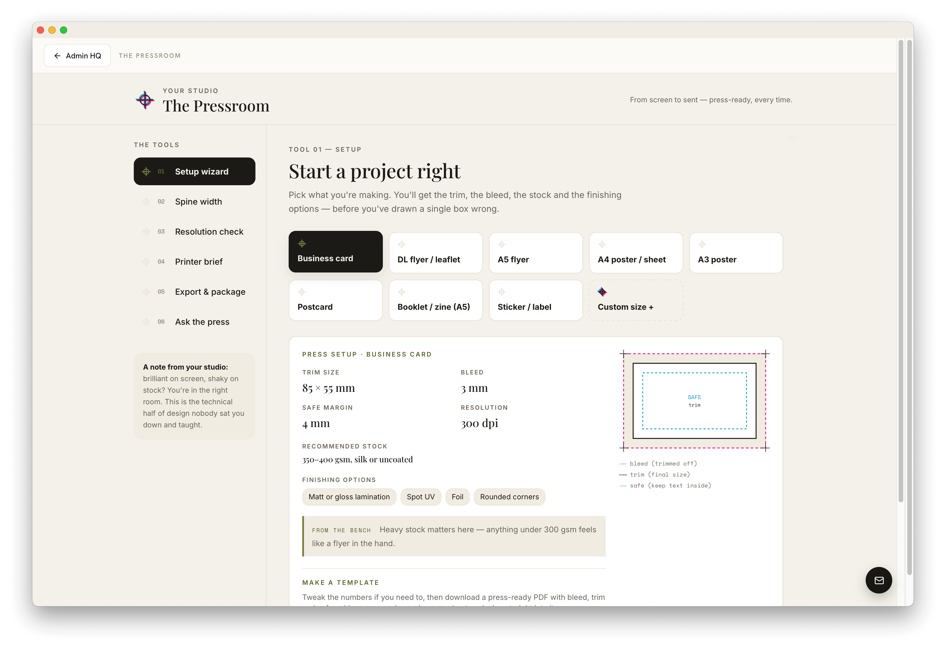946x649 pixels.
Task: Click the back arrow beside Admin HQ
Action: 57,56
